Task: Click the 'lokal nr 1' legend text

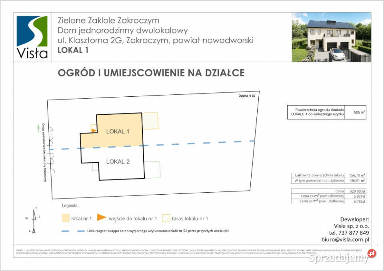Action: click(81, 219)
